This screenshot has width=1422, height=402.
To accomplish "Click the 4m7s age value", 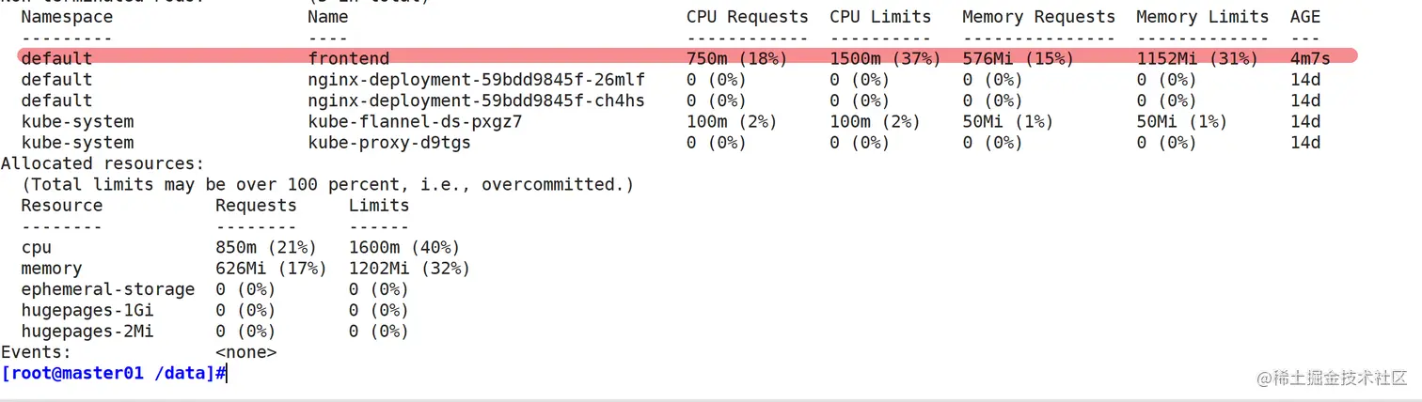I will 1310,58.
